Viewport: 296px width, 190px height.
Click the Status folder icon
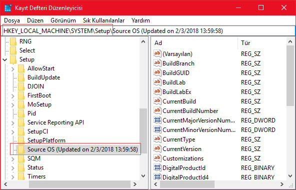21,167
